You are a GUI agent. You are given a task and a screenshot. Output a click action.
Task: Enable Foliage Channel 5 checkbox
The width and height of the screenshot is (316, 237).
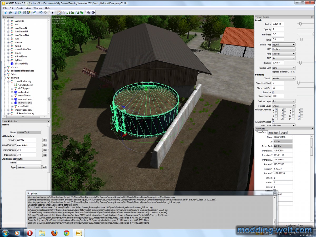click(285, 113)
